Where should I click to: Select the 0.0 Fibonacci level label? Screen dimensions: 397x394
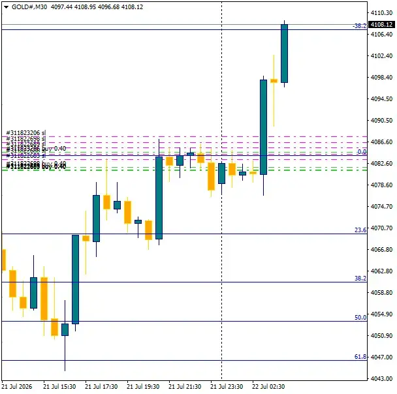point(362,152)
